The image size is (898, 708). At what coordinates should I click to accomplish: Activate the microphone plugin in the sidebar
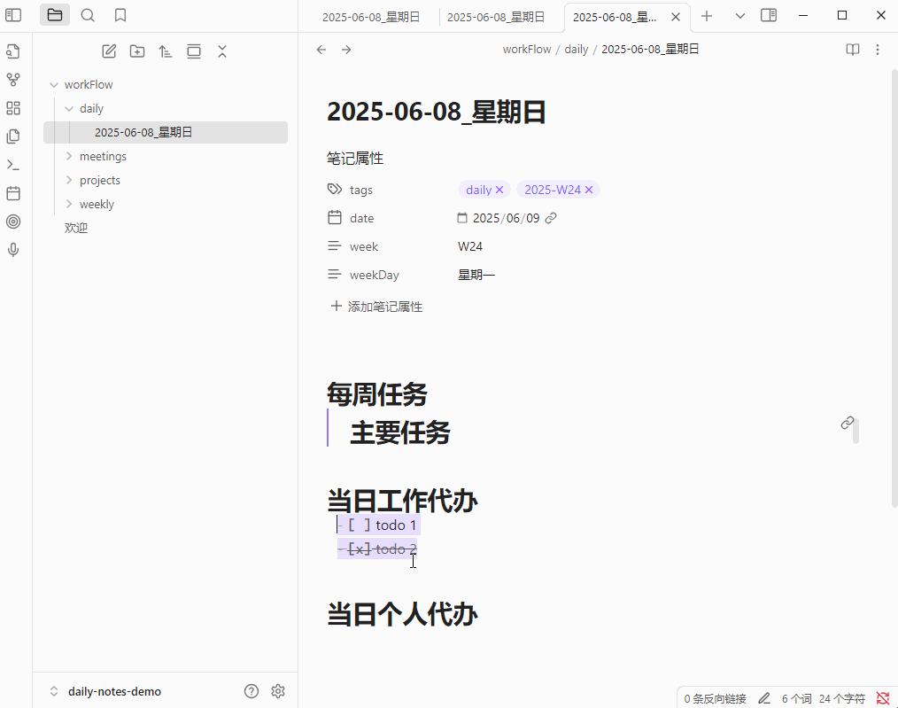(12, 249)
